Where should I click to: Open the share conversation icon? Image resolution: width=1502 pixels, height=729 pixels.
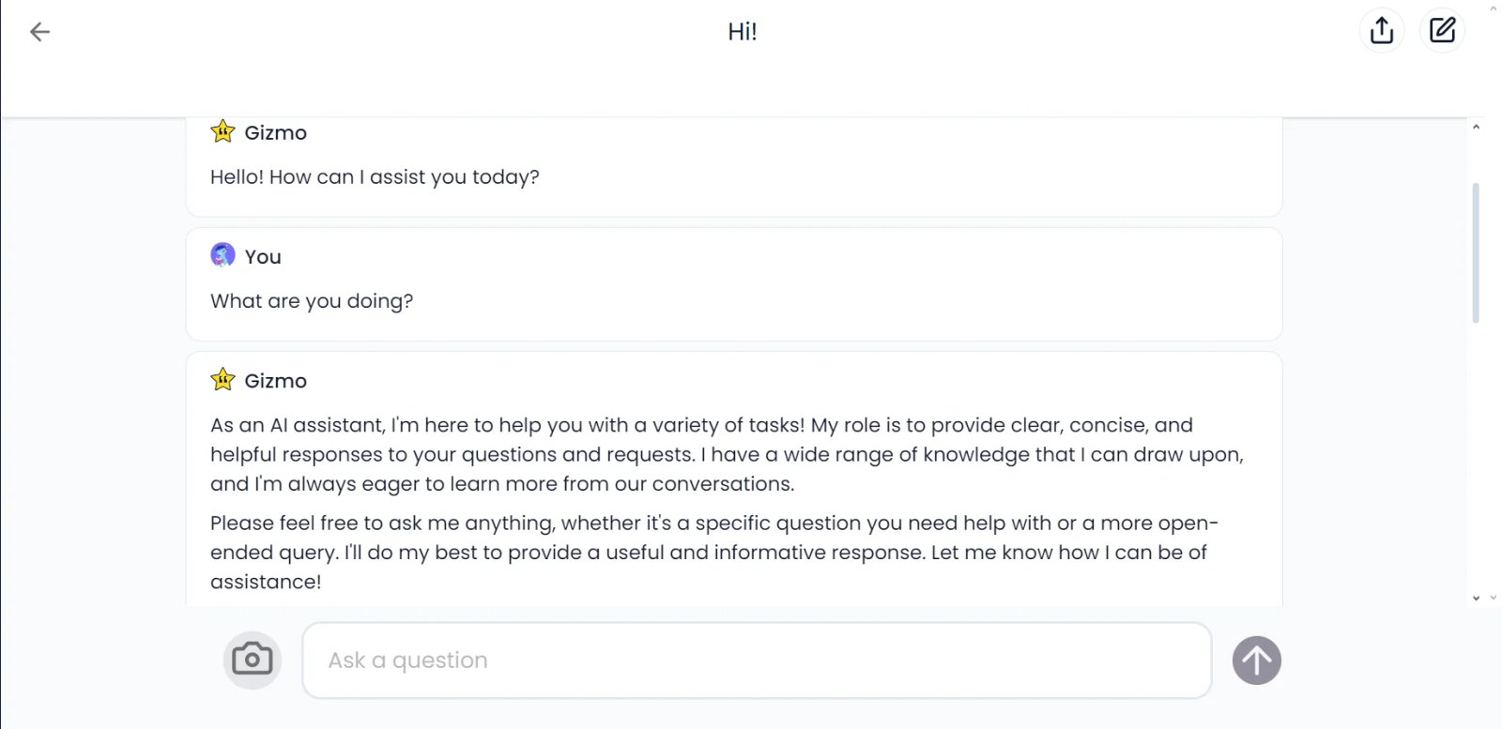(x=1381, y=31)
